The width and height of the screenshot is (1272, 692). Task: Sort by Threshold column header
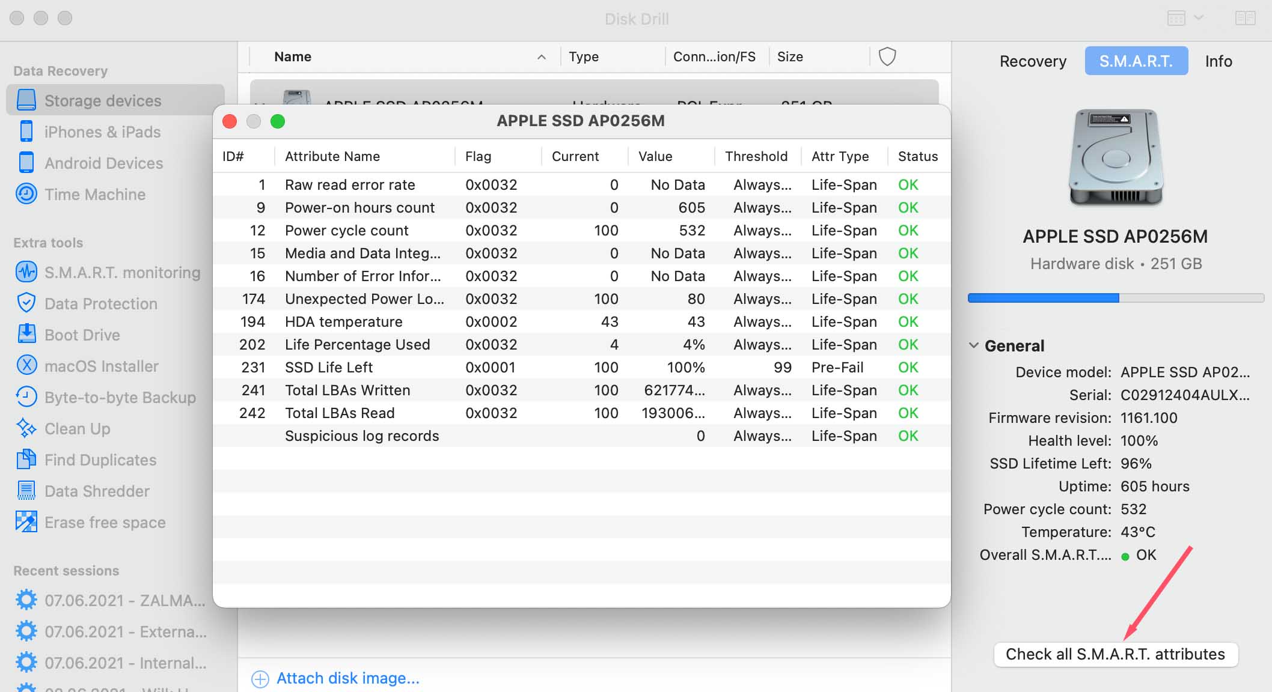[756, 156]
